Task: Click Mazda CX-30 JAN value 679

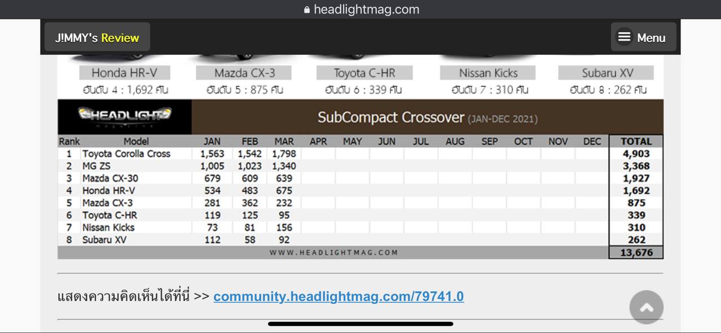Action: click(212, 179)
